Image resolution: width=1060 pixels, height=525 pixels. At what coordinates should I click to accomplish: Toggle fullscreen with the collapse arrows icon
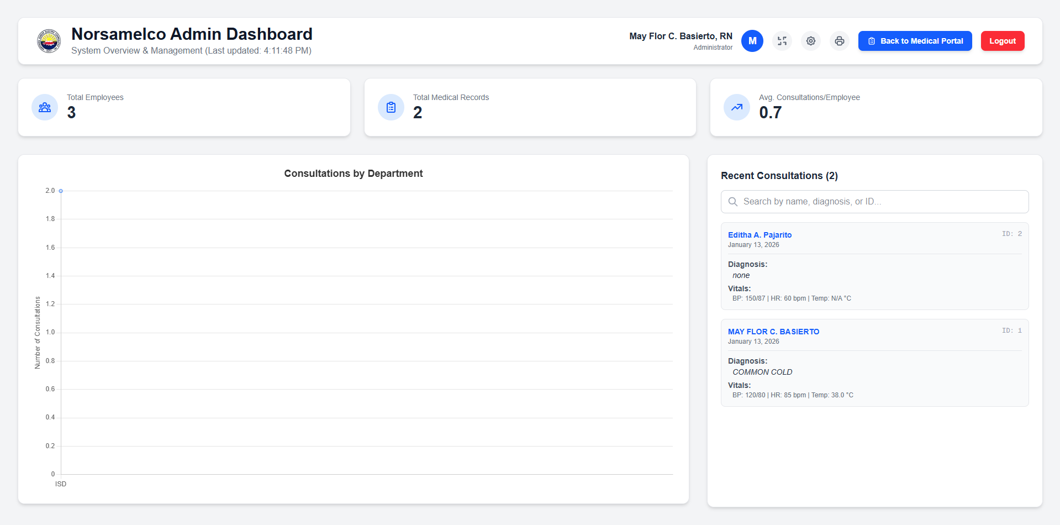(x=782, y=41)
